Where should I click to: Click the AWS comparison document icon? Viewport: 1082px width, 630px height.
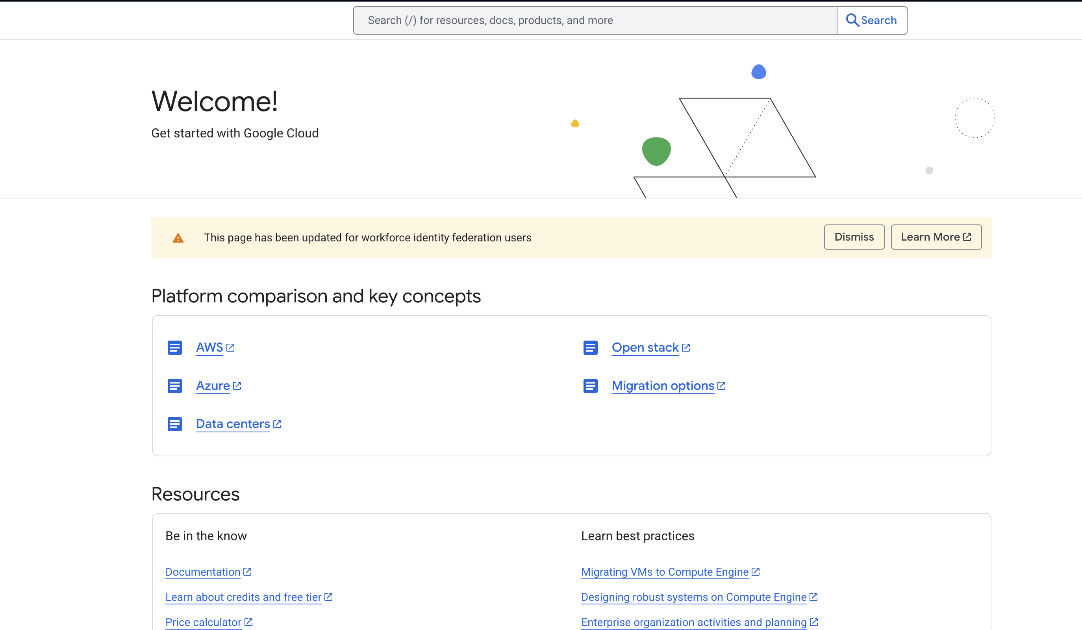point(175,347)
